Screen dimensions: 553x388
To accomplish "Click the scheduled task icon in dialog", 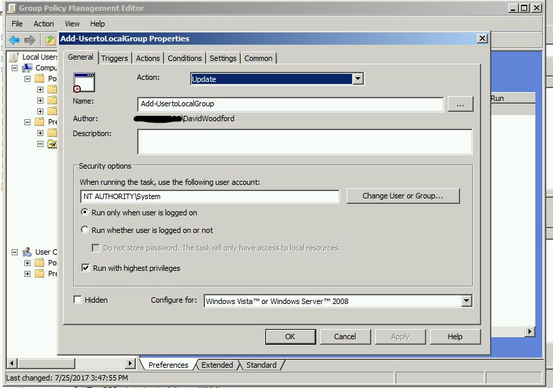I will point(84,83).
